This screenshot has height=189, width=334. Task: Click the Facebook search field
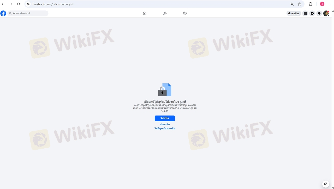28,13
